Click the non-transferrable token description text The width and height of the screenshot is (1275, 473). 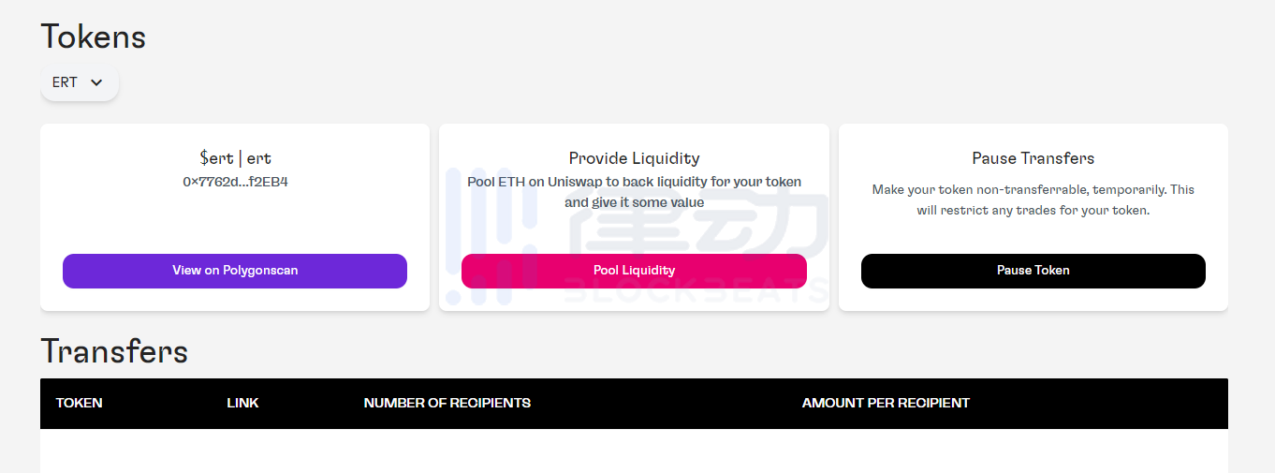click(x=1033, y=200)
